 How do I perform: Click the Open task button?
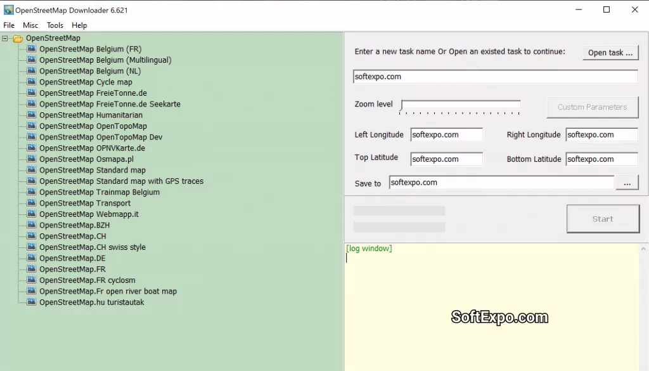point(610,53)
